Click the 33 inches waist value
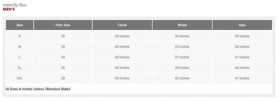Image resolution: width=278 pixels, height=101 pixels. coord(182,46)
